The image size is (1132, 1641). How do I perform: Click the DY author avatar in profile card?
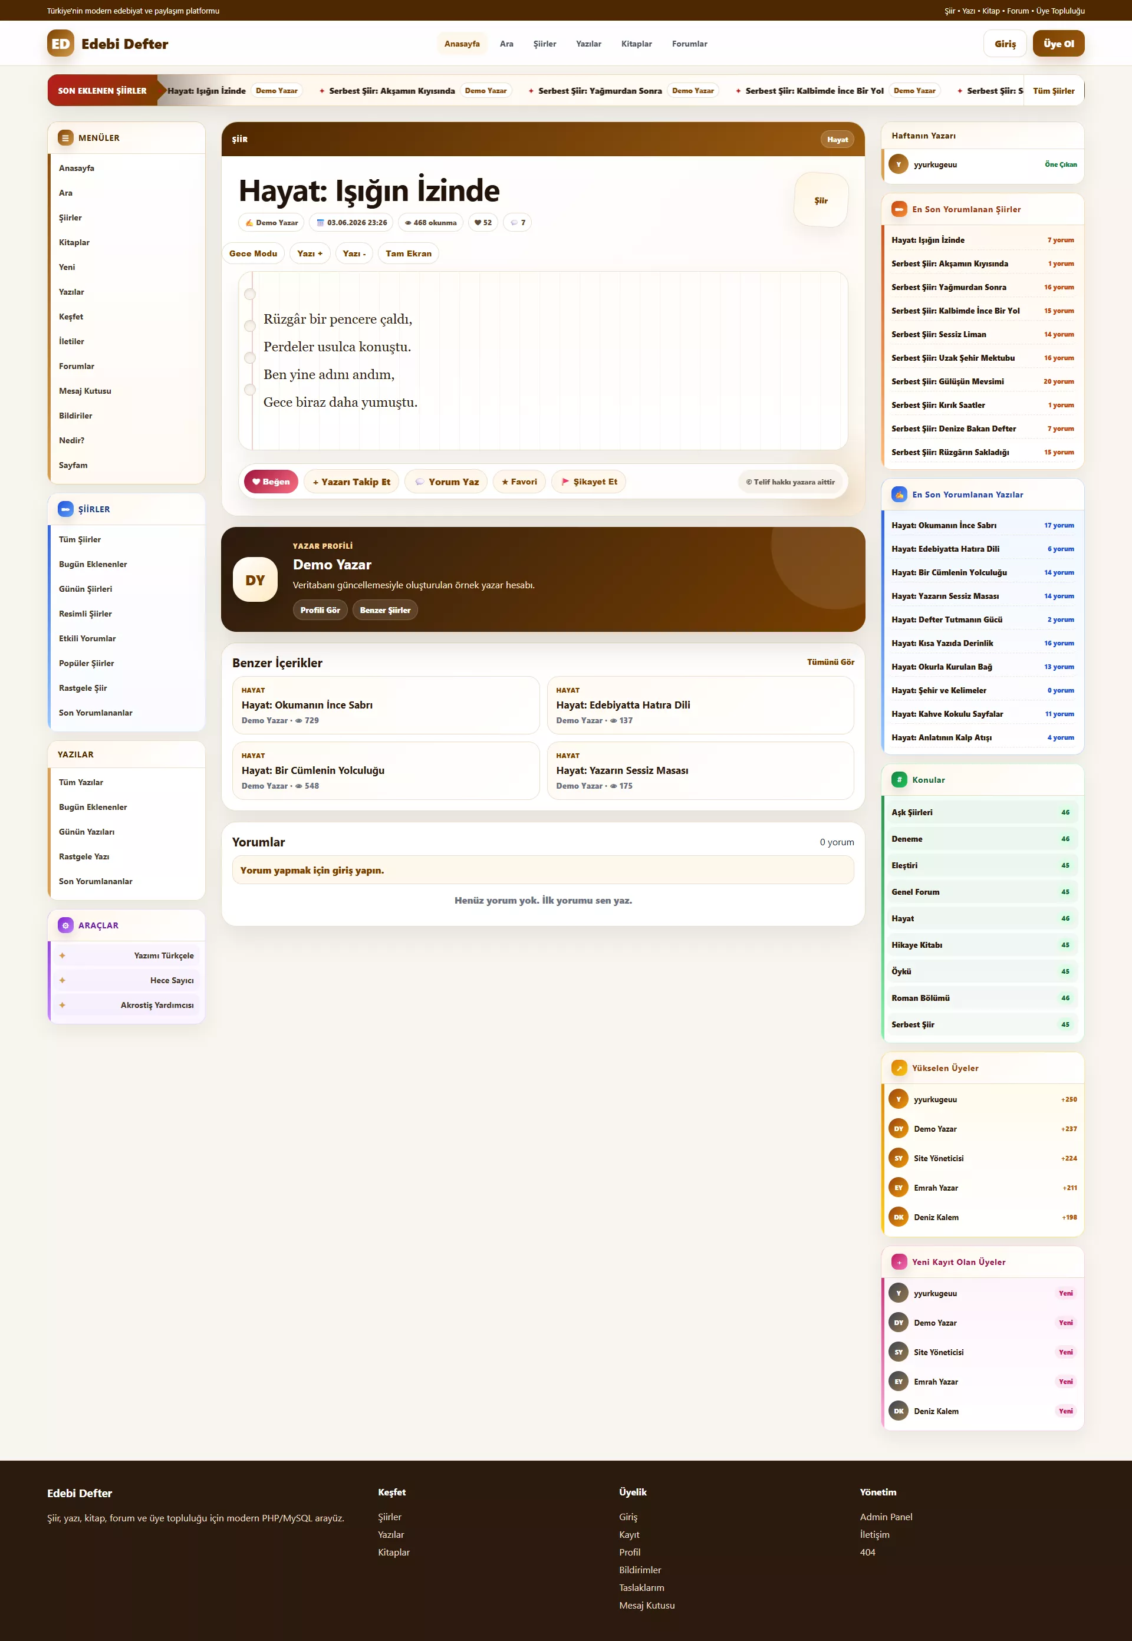255,579
